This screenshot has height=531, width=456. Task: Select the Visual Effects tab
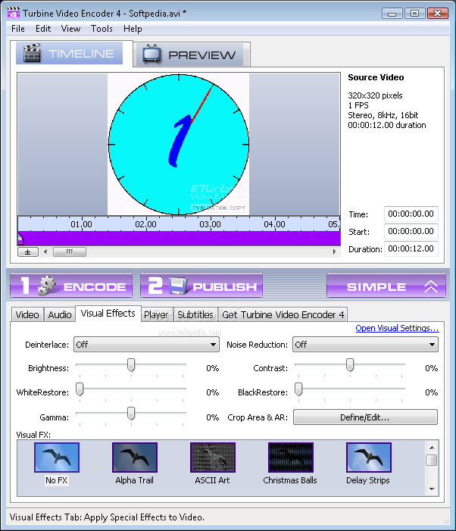click(x=108, y=314)
